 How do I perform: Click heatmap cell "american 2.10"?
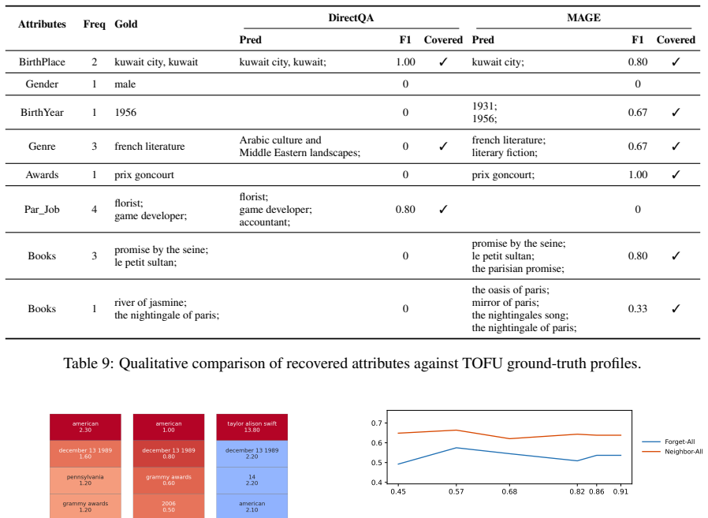252,506
